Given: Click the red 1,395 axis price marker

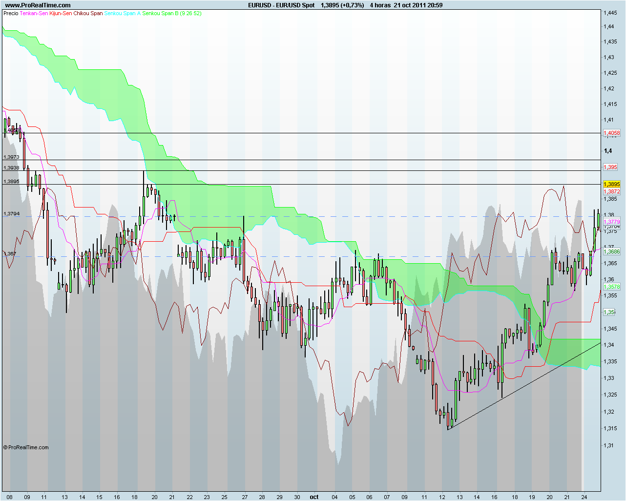Looking at the screenshot, I should point(611,167).
